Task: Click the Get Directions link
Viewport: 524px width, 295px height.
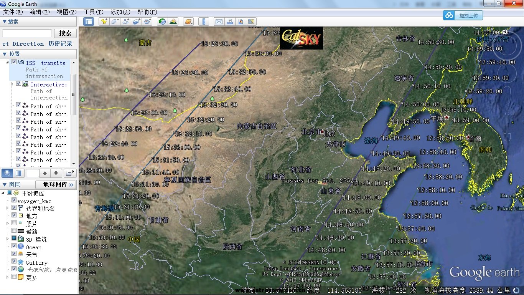Action: click(x=23, y=44)
